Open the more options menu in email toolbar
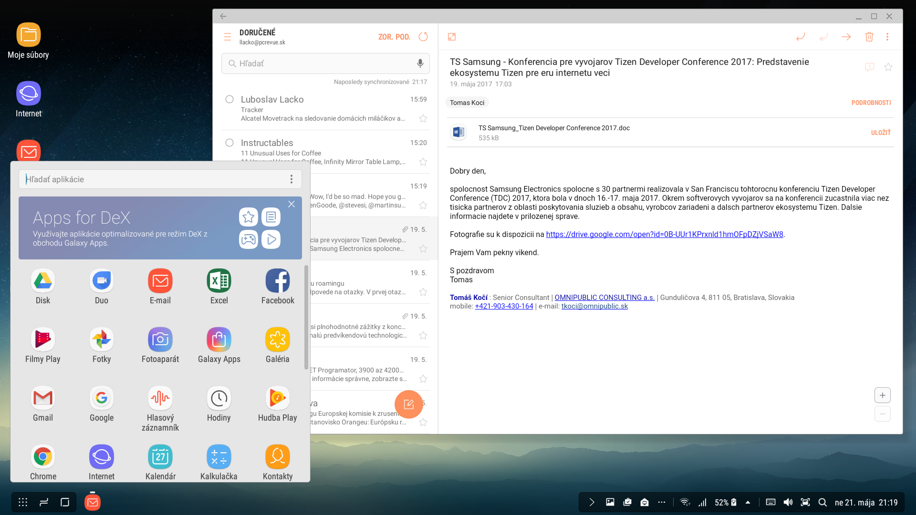Image resolution: width=916 pixels, height=515 pixels. click(887, 37)
